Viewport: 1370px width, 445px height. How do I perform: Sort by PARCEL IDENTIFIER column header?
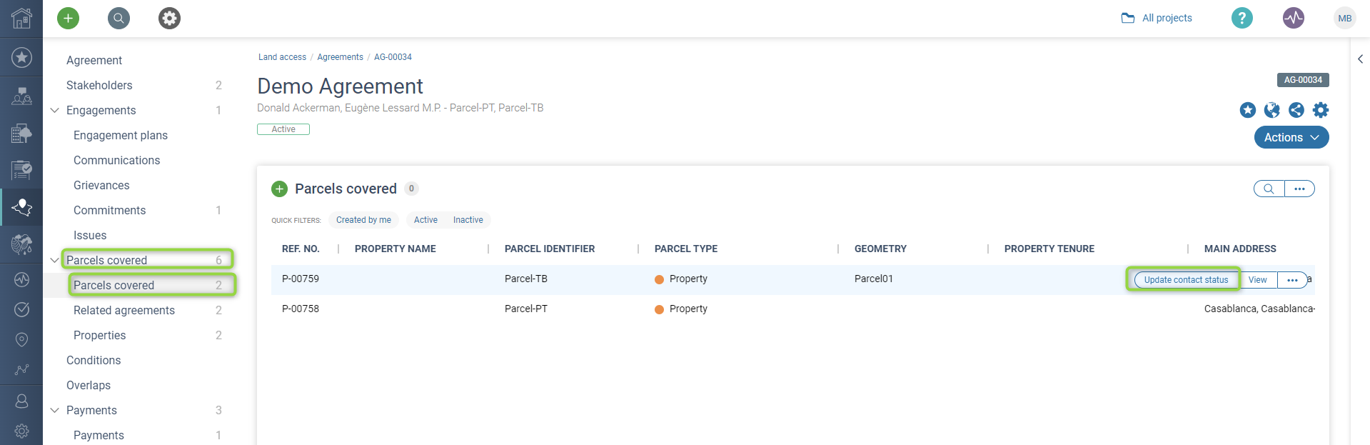[x=550, y=249]
